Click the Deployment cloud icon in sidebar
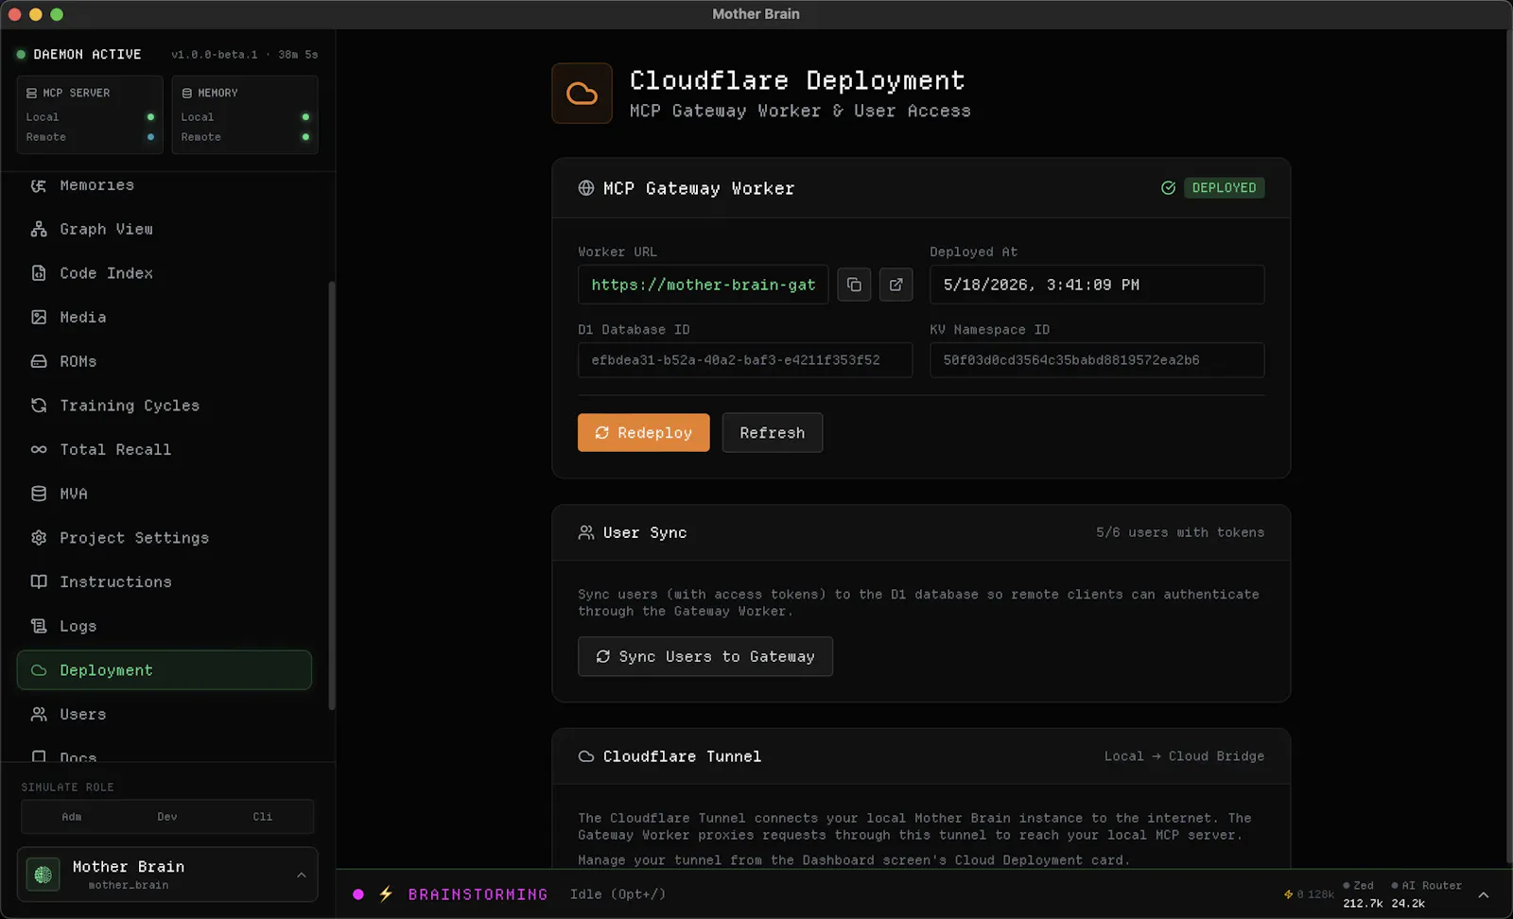Screen dimensions: 1513x919 39,670
